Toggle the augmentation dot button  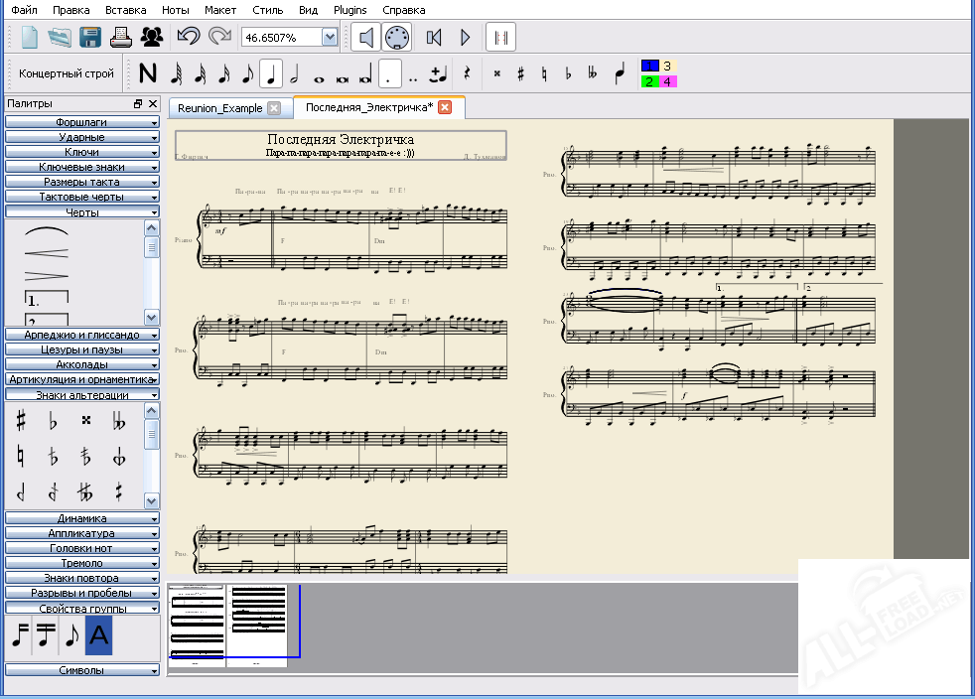coord(391,73)
